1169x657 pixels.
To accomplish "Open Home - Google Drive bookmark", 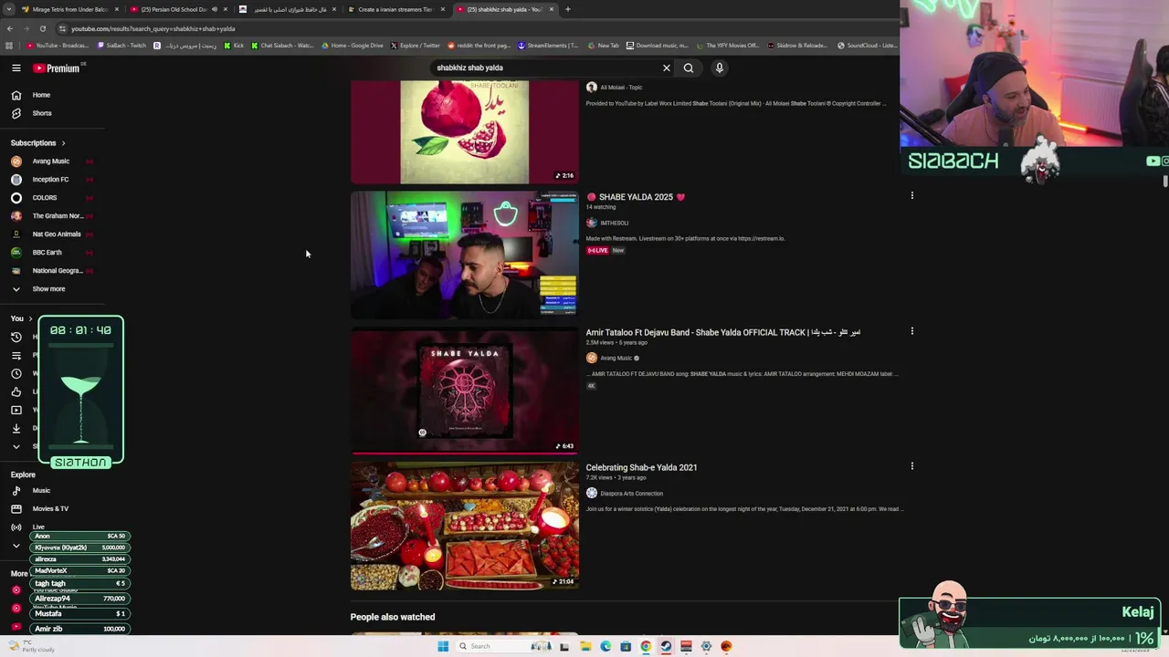I will 353,45.
